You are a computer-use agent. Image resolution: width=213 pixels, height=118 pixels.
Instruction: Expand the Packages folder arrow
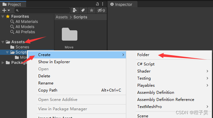[x=3, y=63]
